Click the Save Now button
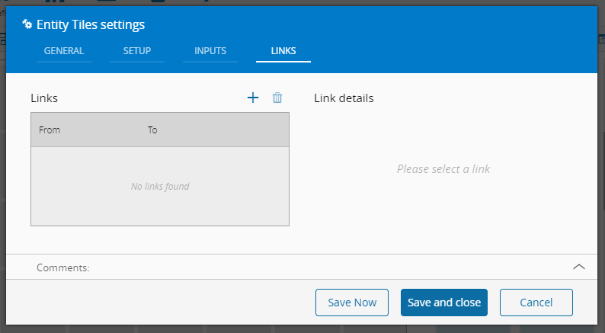The width and height of the screenshot is (605, 333). (x=352, y=303)
